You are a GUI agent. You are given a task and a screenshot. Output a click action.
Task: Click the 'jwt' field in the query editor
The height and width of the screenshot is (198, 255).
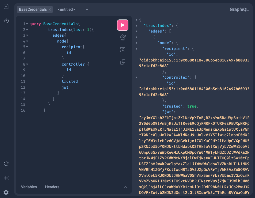point(65,87)
